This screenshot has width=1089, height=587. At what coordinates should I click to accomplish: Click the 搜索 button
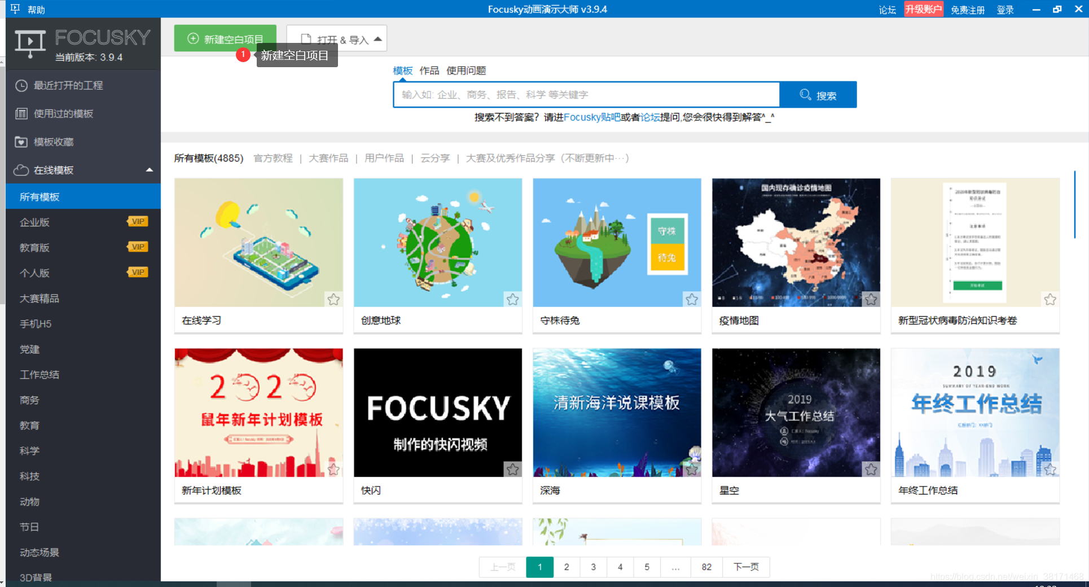point(818,95)
